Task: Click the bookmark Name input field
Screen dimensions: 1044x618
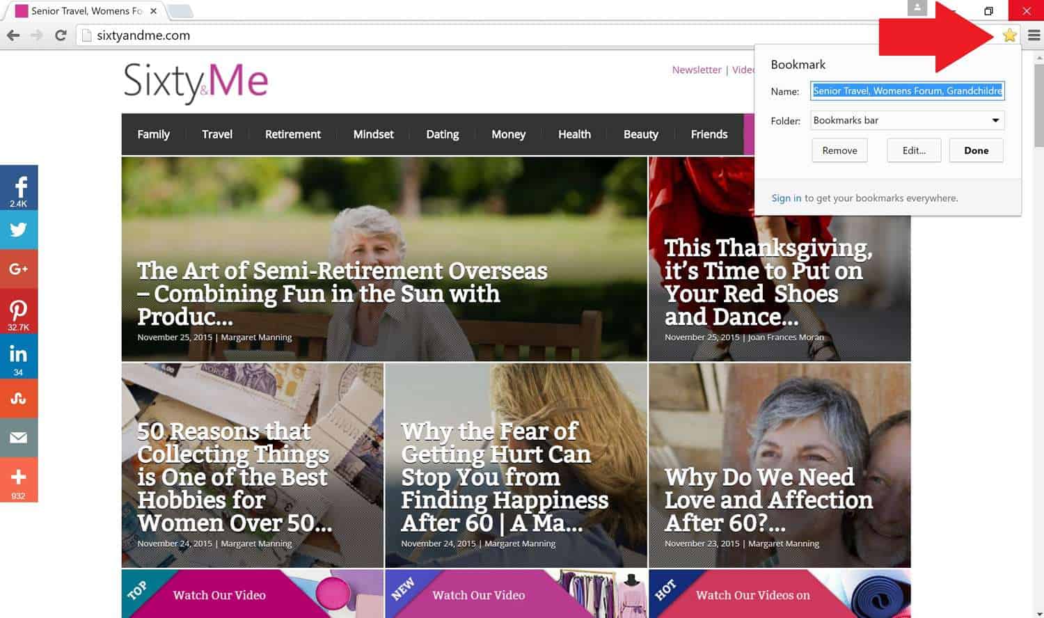Action: (x=907, y=90)
